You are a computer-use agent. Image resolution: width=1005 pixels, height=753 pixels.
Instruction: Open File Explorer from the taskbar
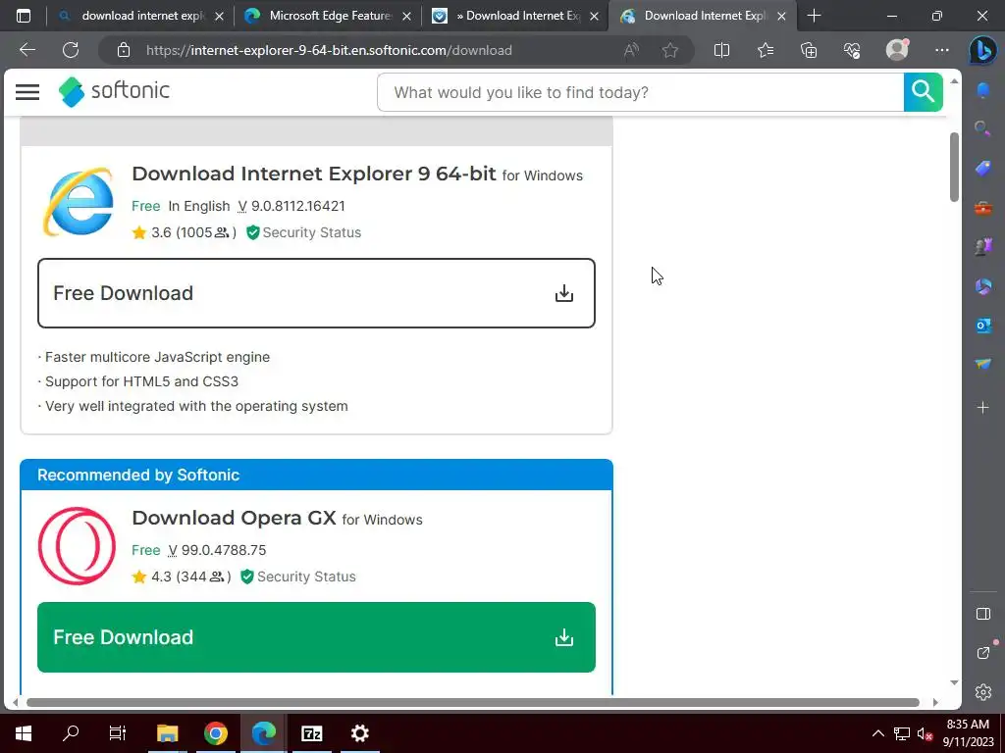click(167, 733)
